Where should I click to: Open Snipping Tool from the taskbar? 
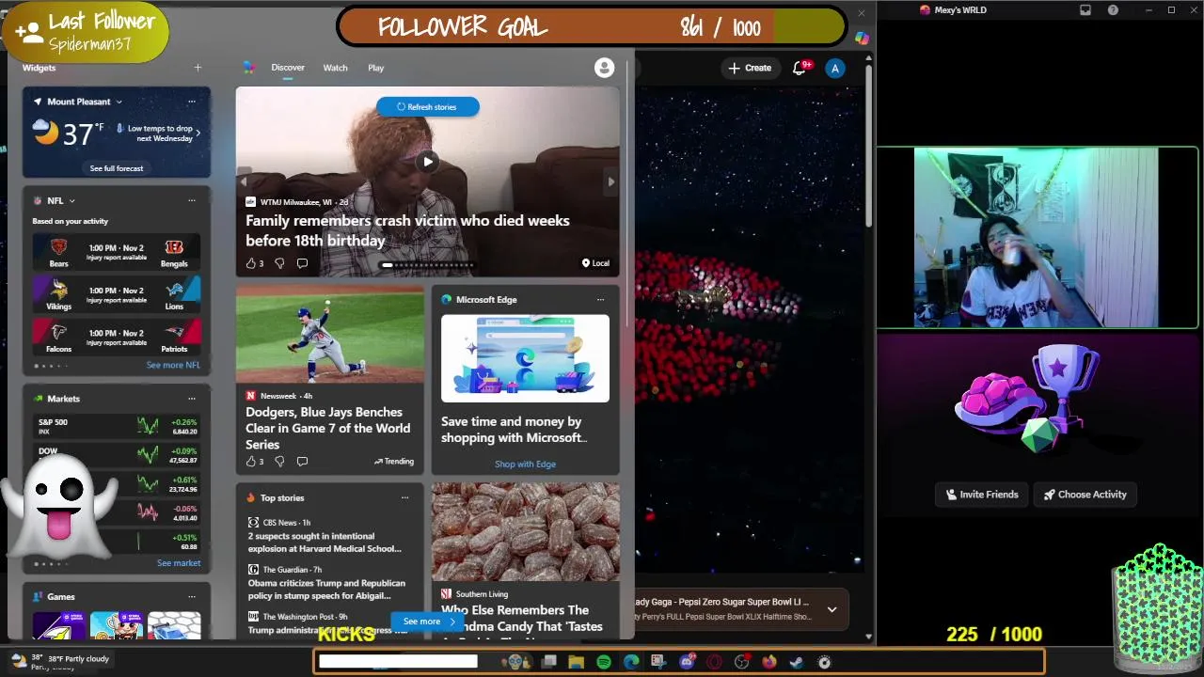pyautogui.click(x=658, y=662)
